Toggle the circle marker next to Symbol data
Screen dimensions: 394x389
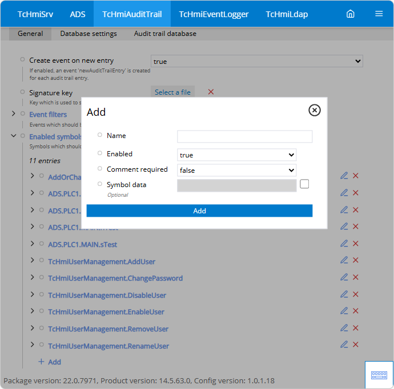click(x=100, y=184)
